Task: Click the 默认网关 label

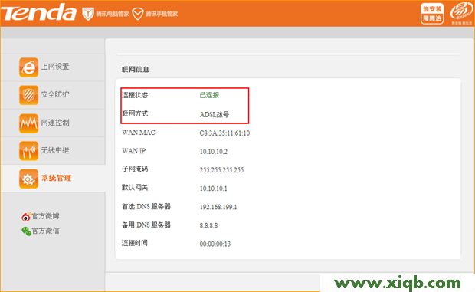Action: 135,188
